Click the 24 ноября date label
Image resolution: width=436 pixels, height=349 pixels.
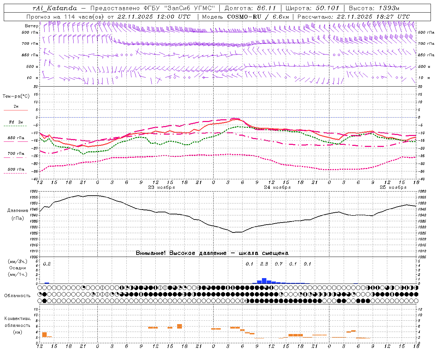tap(277, 187)
